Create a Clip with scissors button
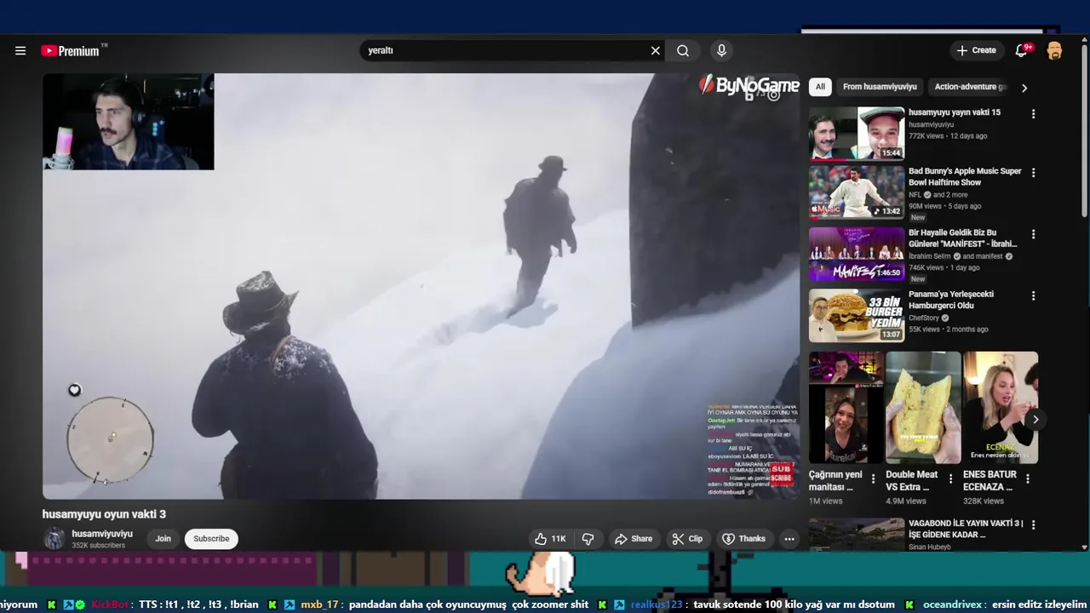1090x613 pixels. [687, 538]
